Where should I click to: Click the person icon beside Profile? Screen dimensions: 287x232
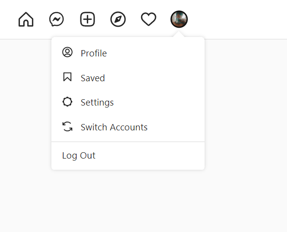[67, 52]
